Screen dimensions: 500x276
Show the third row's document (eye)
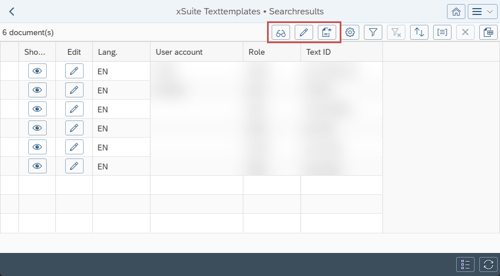pyautogui.click(x=37, y=109)
